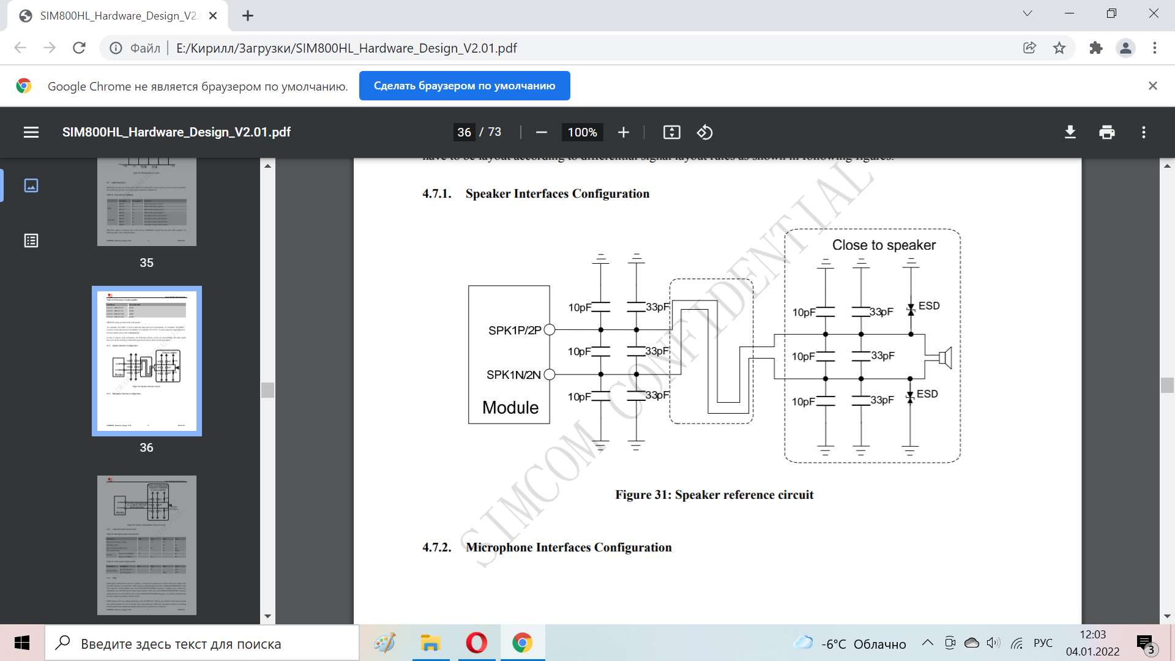Download the PDF file
This screenshot has width=1175, height=661.
coord(1070,132)
